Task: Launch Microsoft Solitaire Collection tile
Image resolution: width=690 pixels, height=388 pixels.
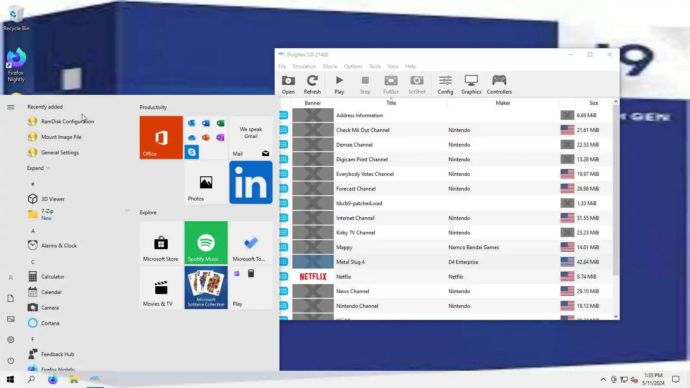Action: pos(206,288)
